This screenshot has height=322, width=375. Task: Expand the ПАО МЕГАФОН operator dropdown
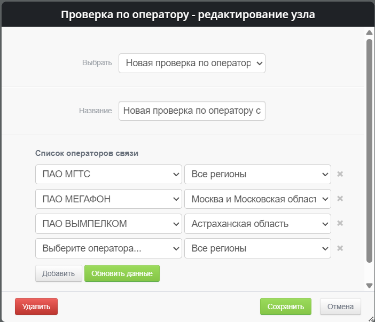pos(108,199)
